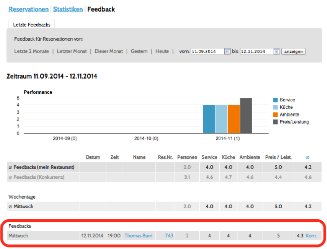Select the Mittwoch average row label
Viewport: 327px width, 249px height.
(x=21, y=206)
